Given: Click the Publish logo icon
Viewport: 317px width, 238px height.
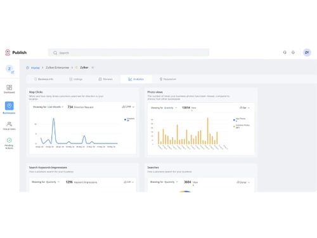Looking at the screenshot, I should pyautogui.click(x=8, y=53).
